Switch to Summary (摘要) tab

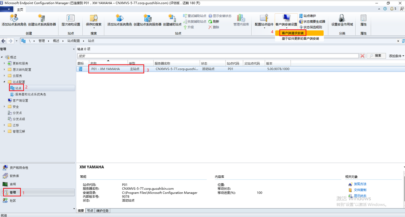pos(81,211)
